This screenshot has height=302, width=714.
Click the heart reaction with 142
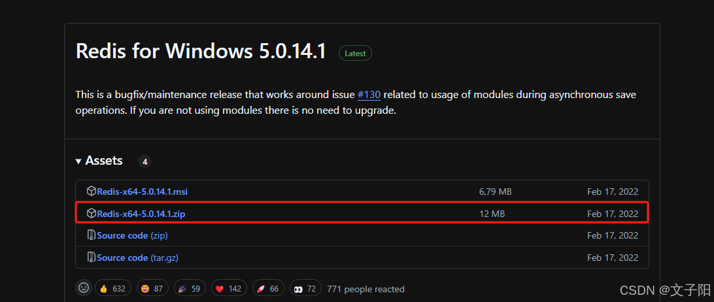229,288
